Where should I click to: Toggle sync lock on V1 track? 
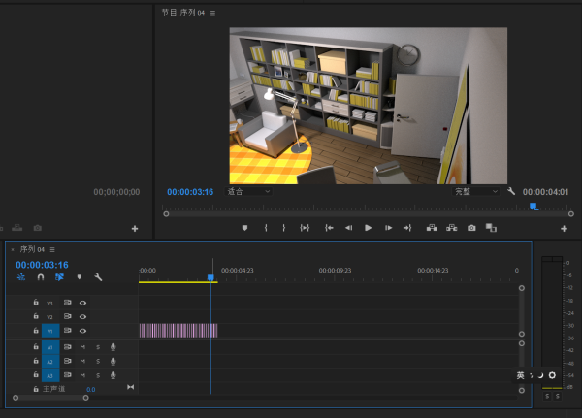coord(67,331)
